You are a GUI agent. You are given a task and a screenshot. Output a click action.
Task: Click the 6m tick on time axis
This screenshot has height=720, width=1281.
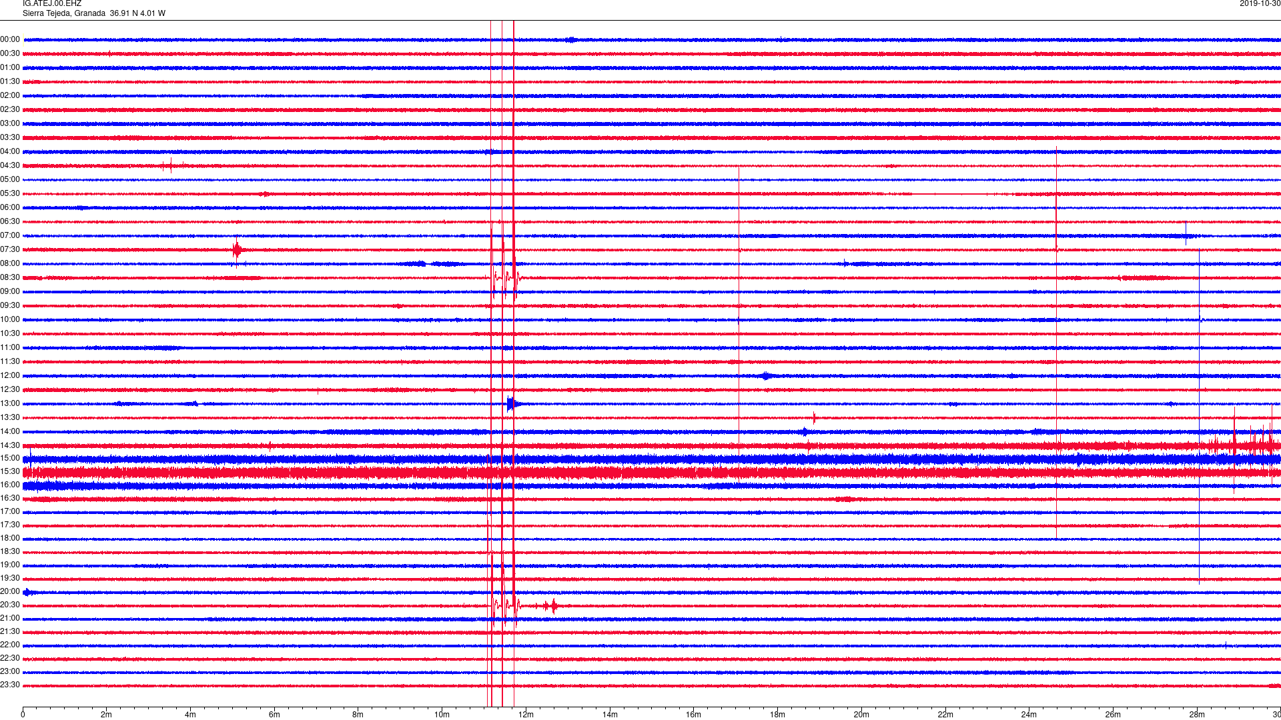[x=274, y=715]
